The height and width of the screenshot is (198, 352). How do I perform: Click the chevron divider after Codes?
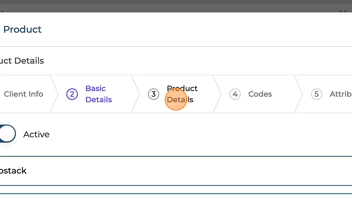pyautogui.click(x=299, y=94)
